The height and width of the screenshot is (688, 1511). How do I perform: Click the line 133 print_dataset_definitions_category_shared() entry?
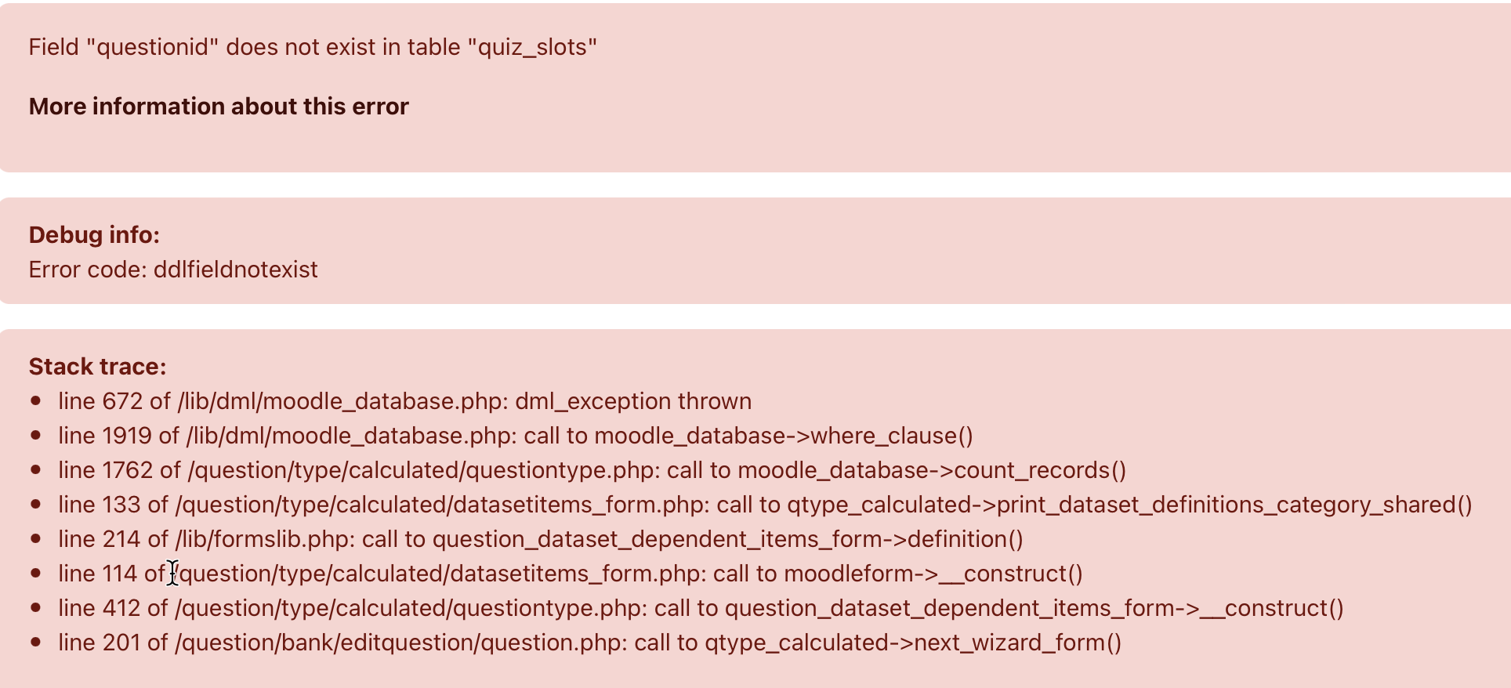click(765, 505)
